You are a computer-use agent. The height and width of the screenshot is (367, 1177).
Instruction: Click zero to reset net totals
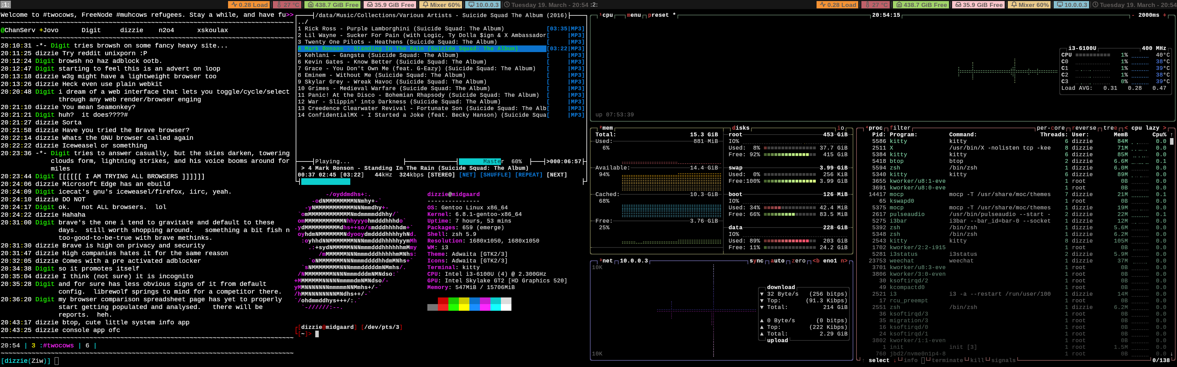pyautogui.click(x=798, y=261)
